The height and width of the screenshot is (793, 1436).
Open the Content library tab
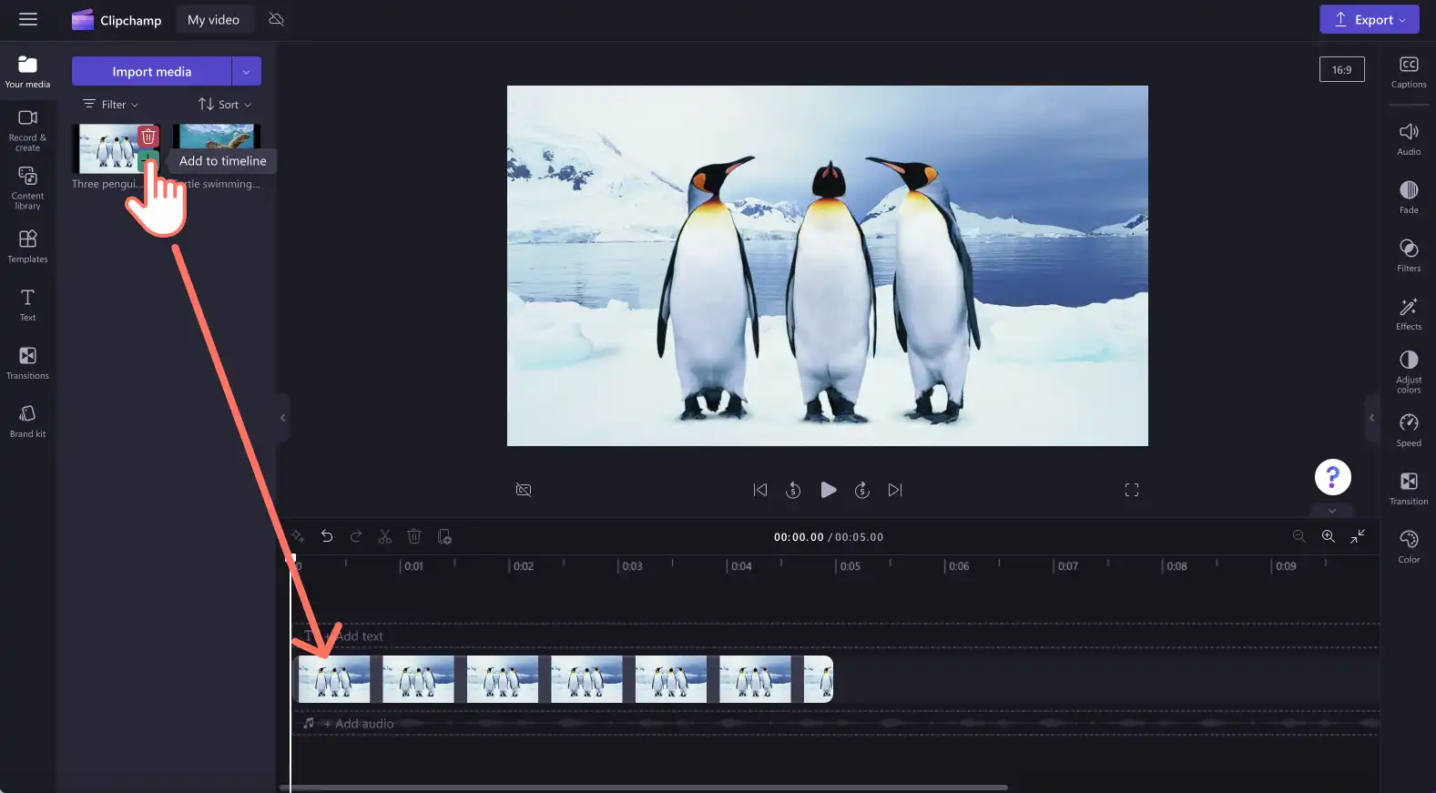click(x=27, y=188)
